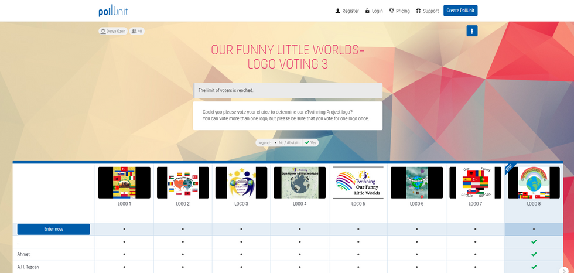
Task: Open the Login link
Action: [x=374, y=11]
